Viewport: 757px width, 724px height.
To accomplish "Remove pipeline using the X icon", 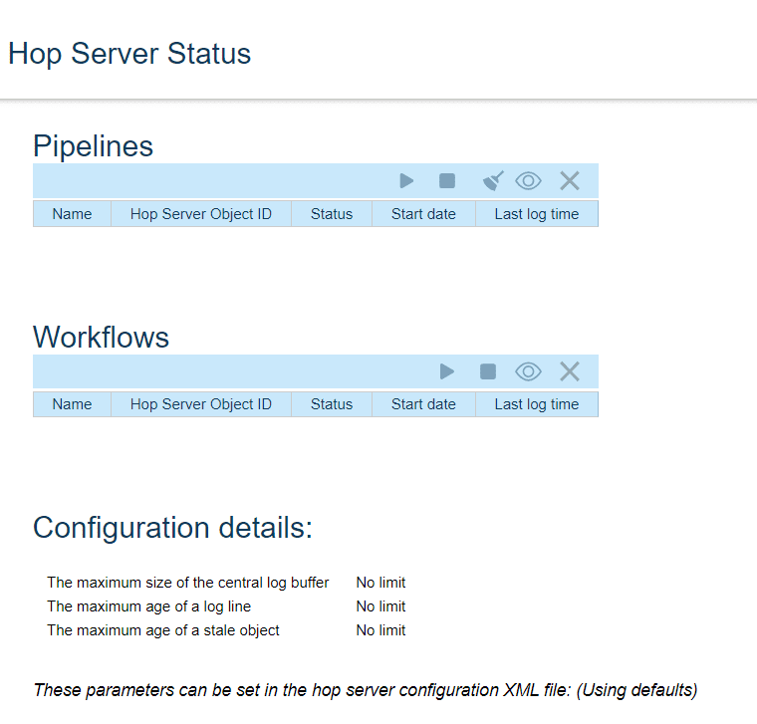I will pos(569,180).
